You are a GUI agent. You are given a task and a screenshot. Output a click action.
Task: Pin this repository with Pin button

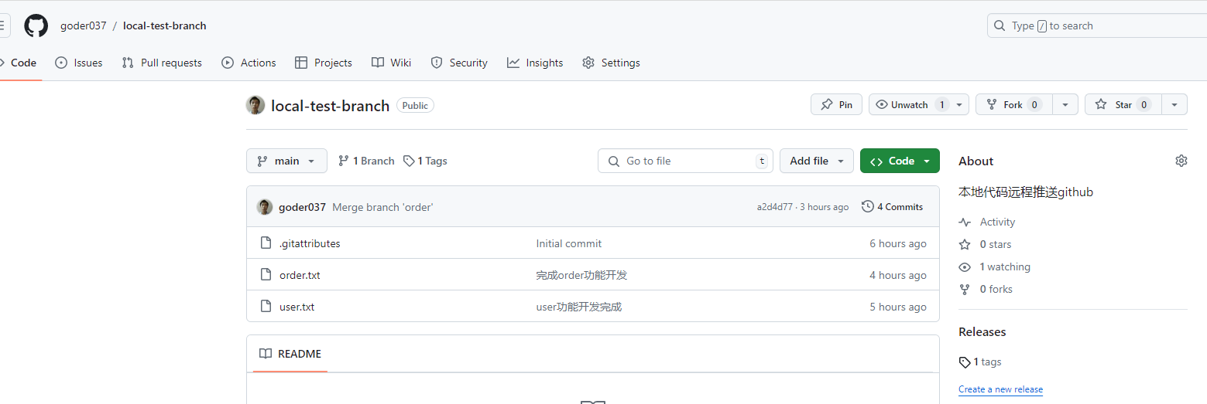click(x=837, y=105)
